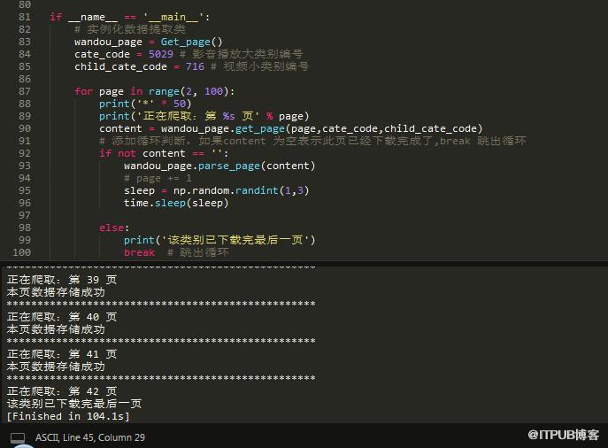
Task: Click the commented '# page += 1' line
Action: pos(158,179)
